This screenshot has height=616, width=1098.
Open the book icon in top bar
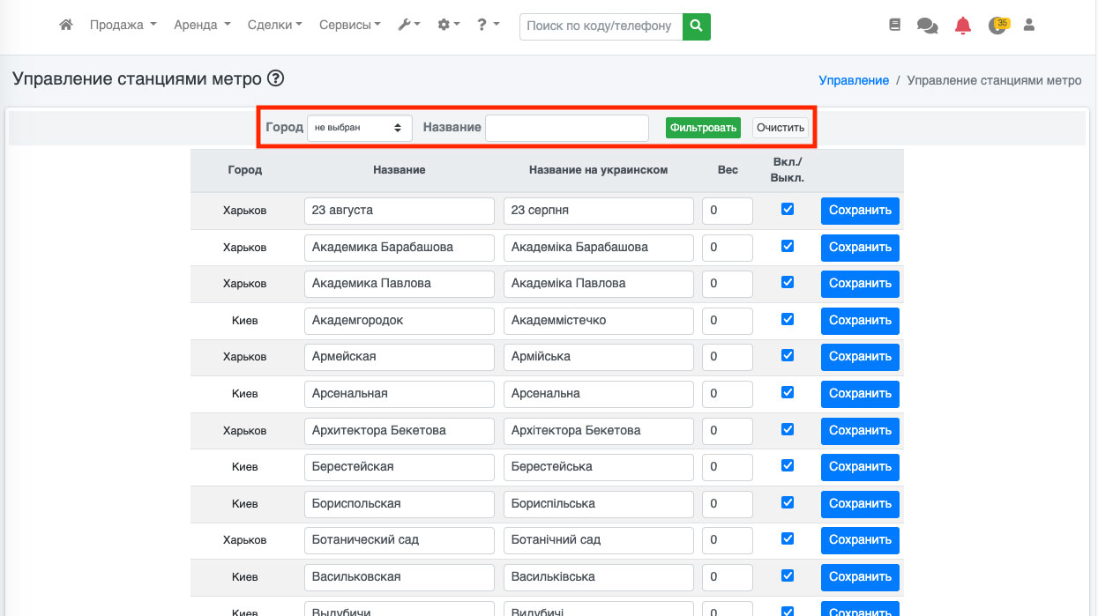pyautogui.click(x=895, y=26)
